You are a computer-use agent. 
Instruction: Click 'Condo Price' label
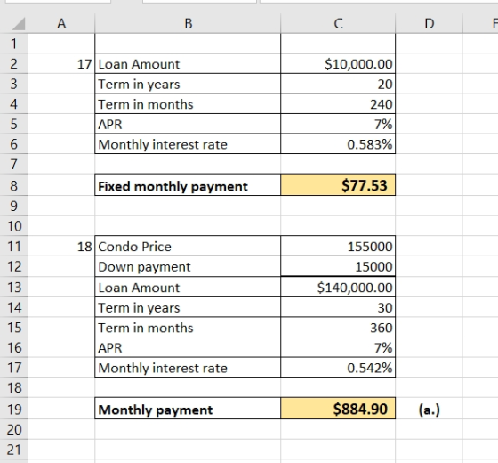134,247
